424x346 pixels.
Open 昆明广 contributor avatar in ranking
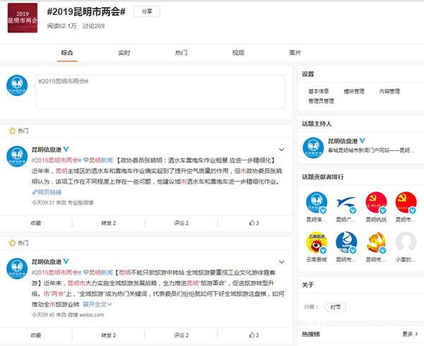click(346, 202)
